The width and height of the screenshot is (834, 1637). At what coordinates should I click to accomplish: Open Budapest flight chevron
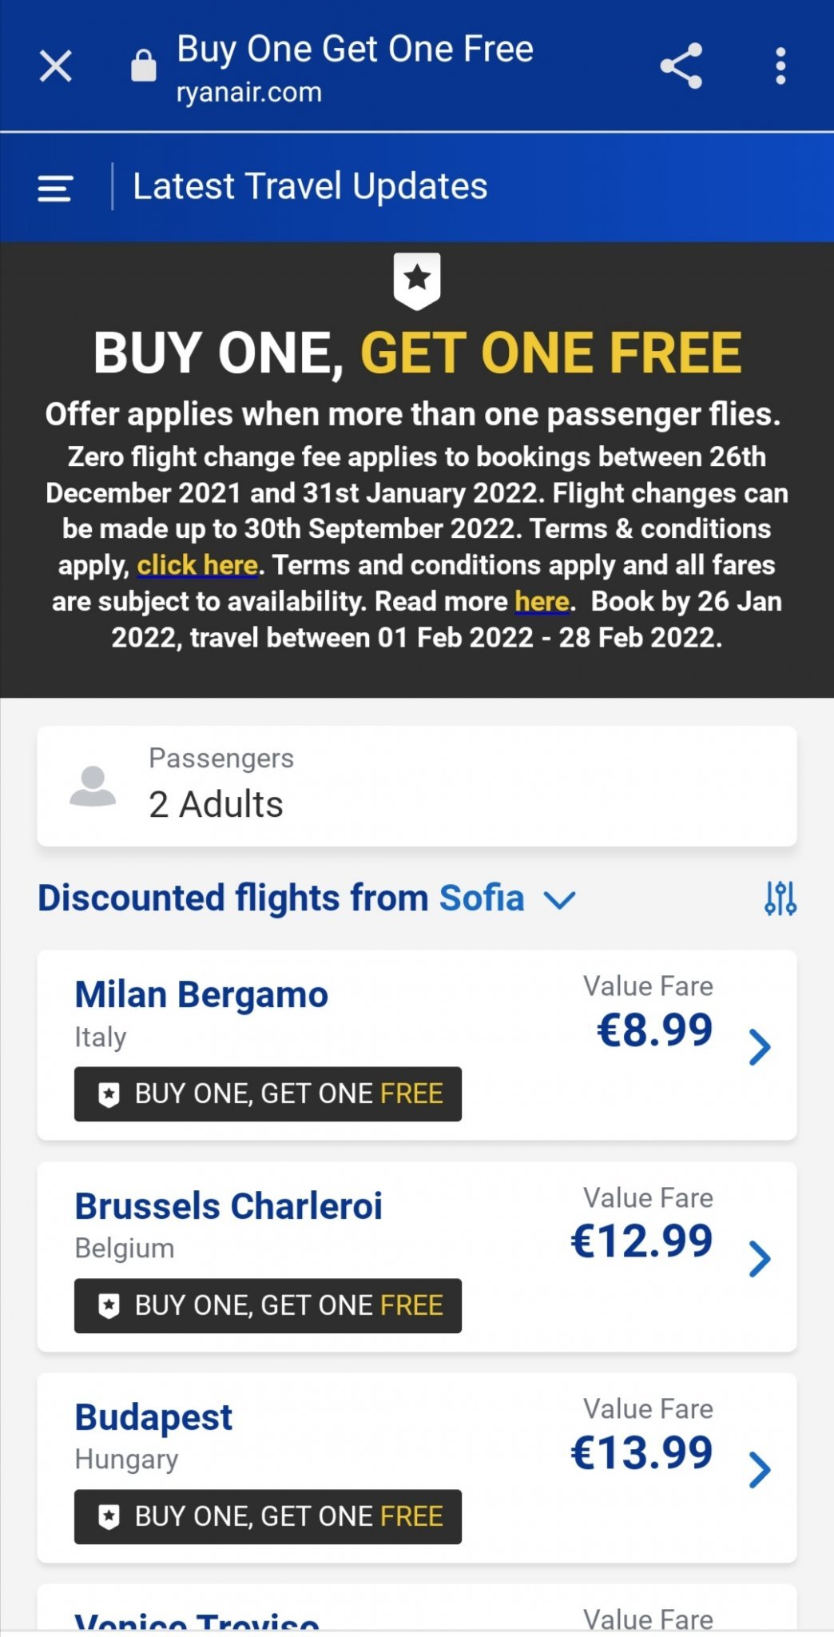pos(760,1469)
